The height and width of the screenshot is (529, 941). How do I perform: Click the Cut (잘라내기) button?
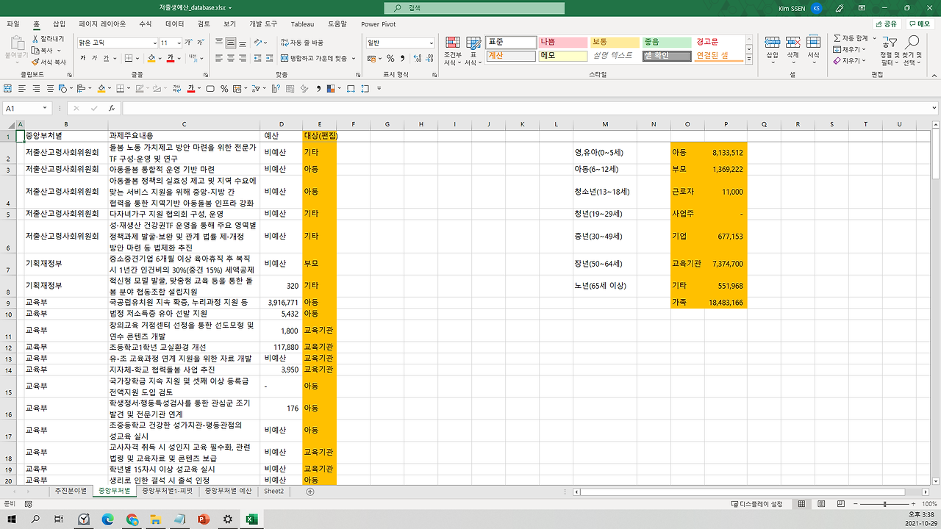pos(48,39)
